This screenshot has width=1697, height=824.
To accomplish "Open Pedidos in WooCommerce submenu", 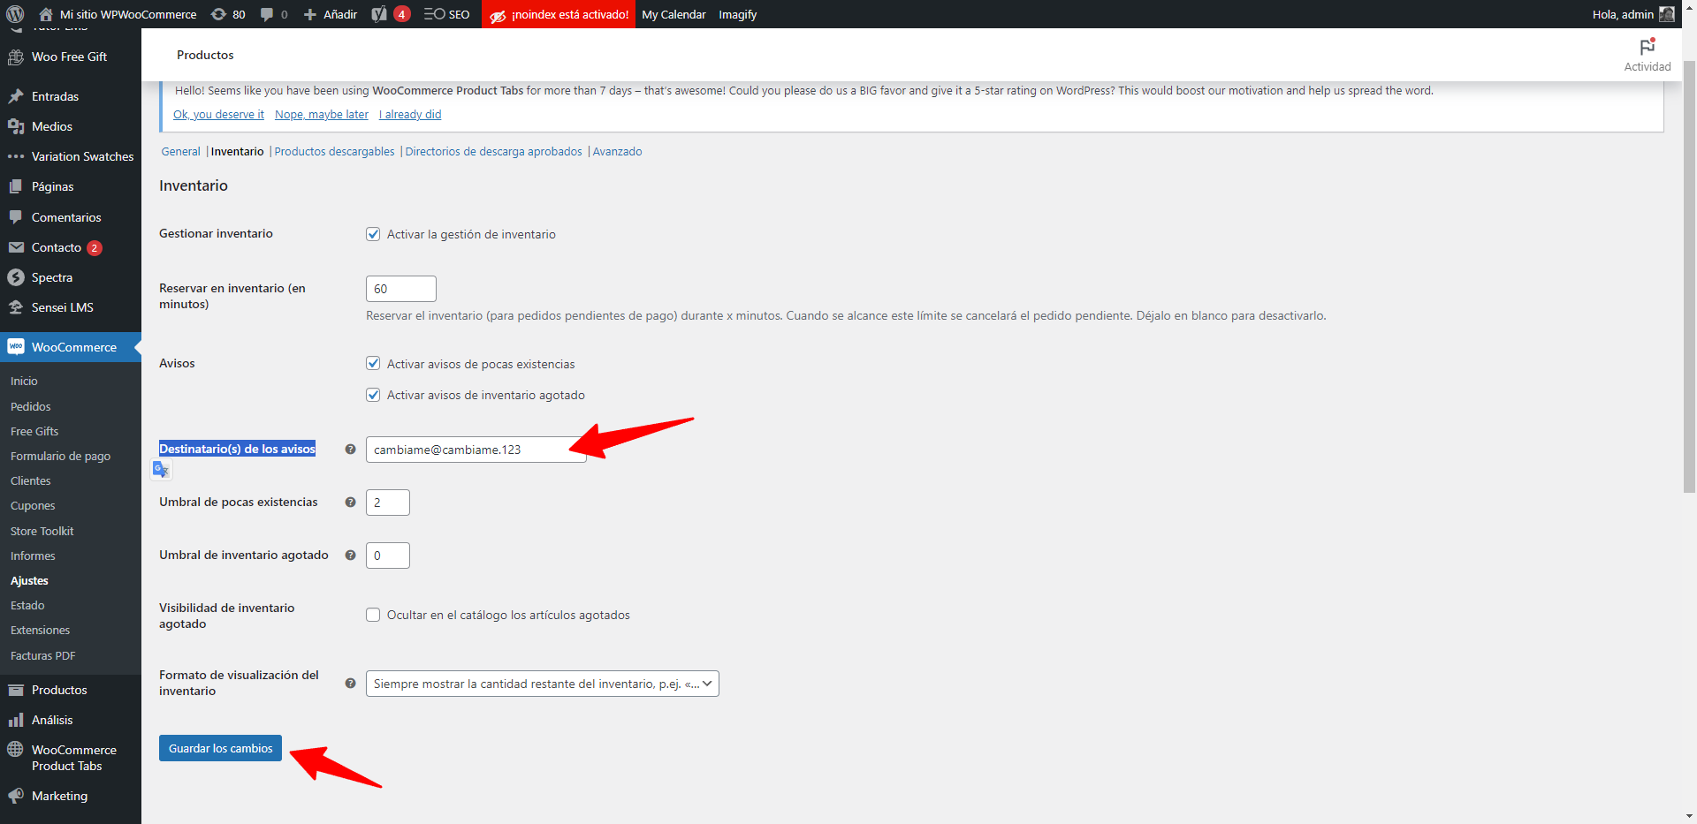I will 31,407.
